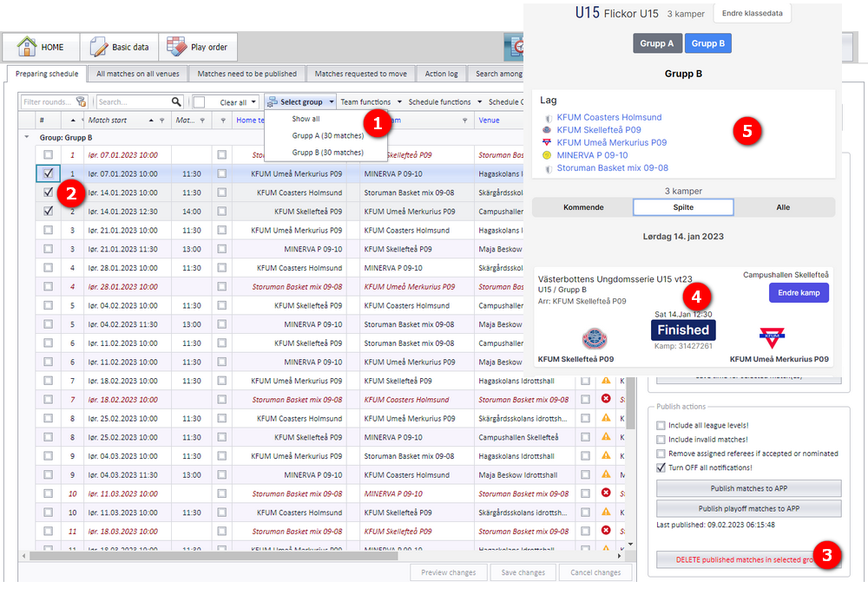Open Basic data via its pencil-document icon
Screen dimensions: 868x614
pos(99,47)
